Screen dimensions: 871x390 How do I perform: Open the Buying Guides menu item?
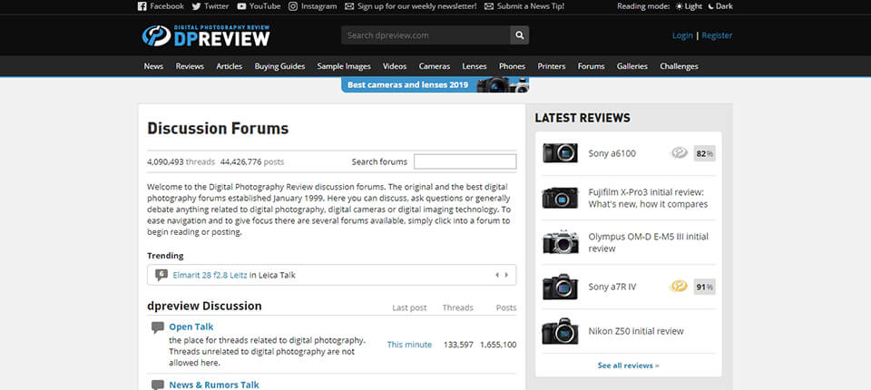(x=280, y=66)
